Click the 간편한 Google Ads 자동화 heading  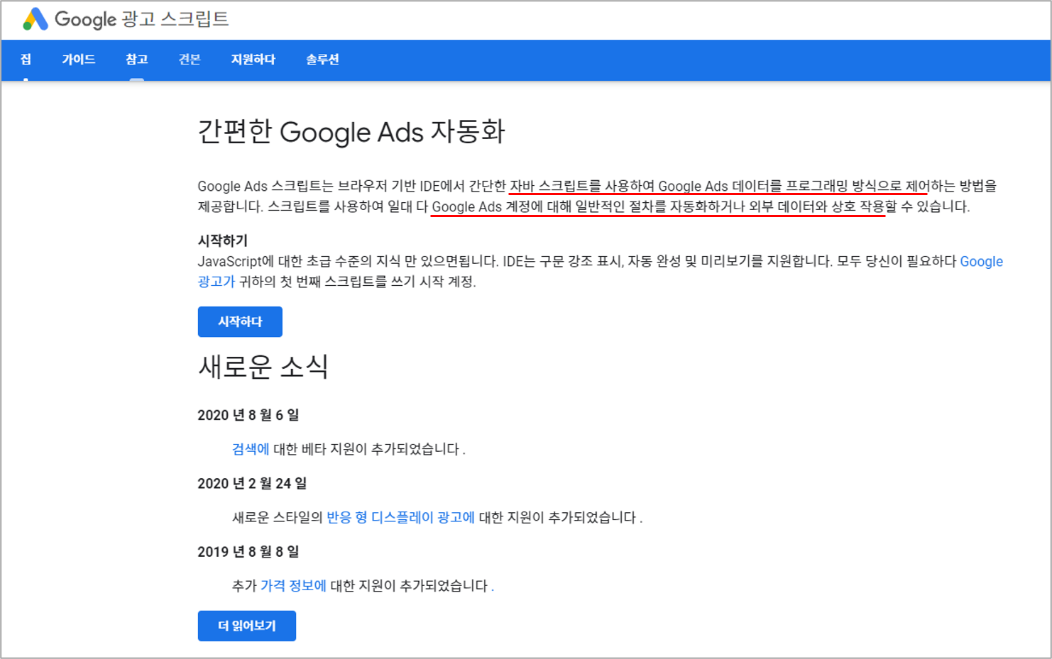coord(351,132)
